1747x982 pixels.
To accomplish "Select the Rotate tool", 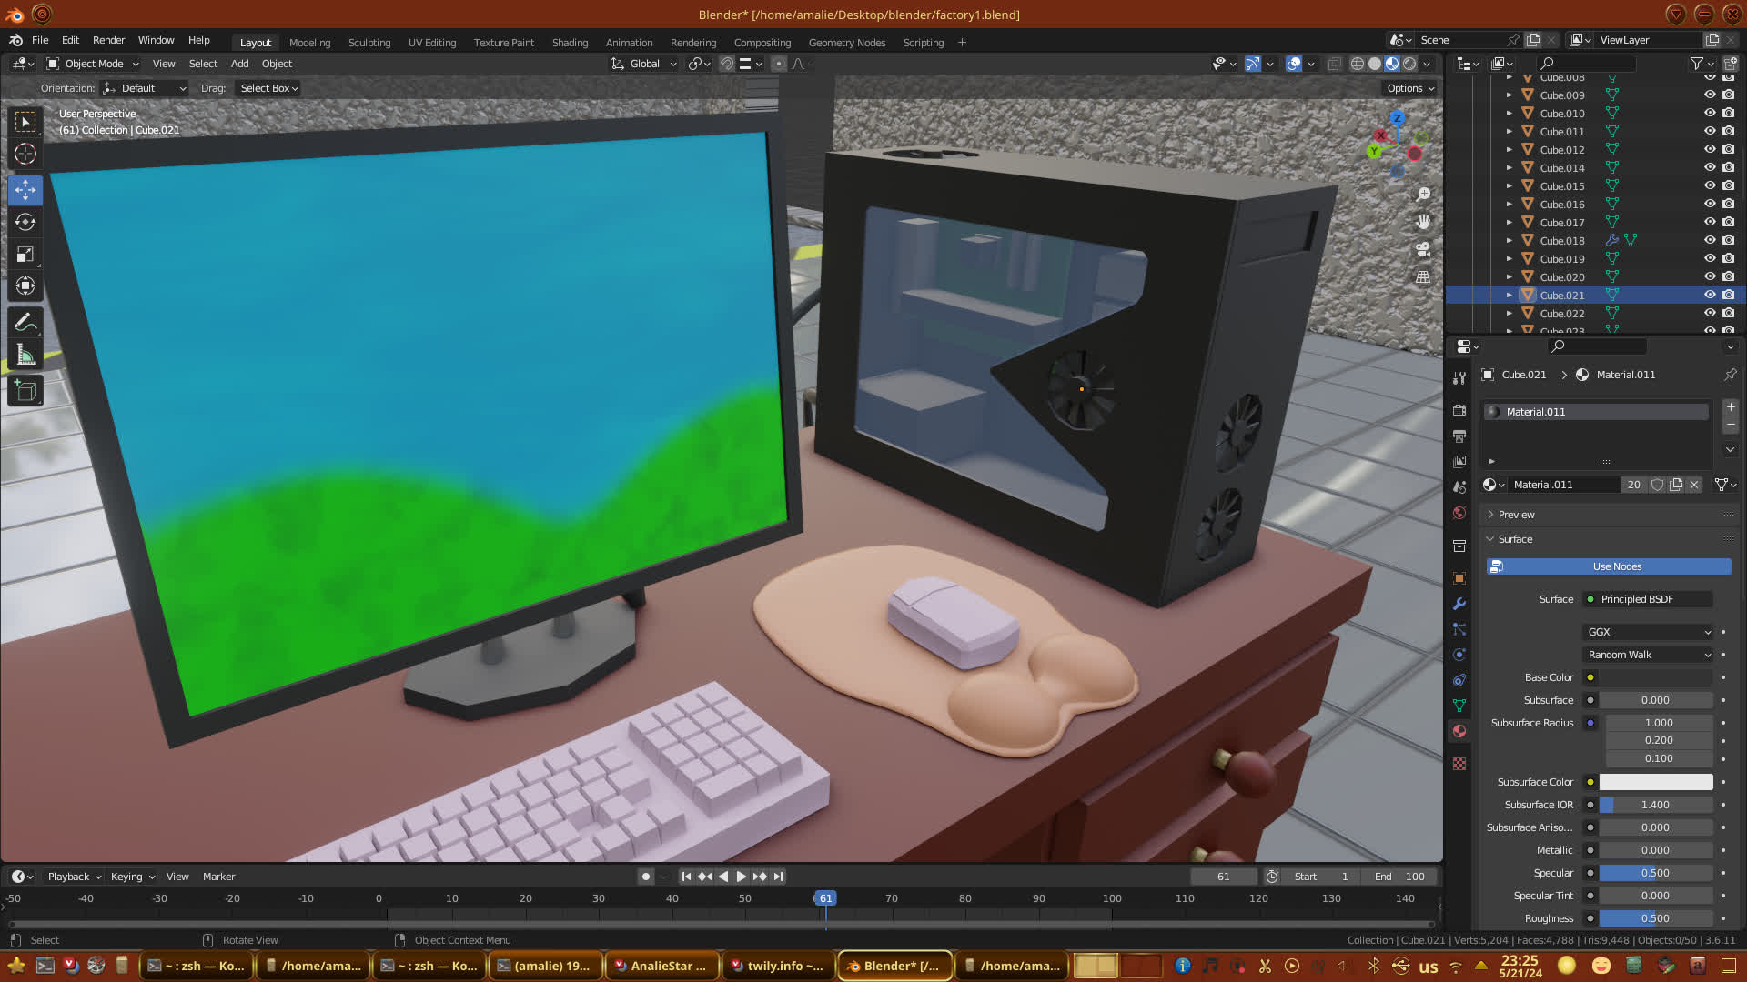I will pyautogui.click(x=25, y=222).
